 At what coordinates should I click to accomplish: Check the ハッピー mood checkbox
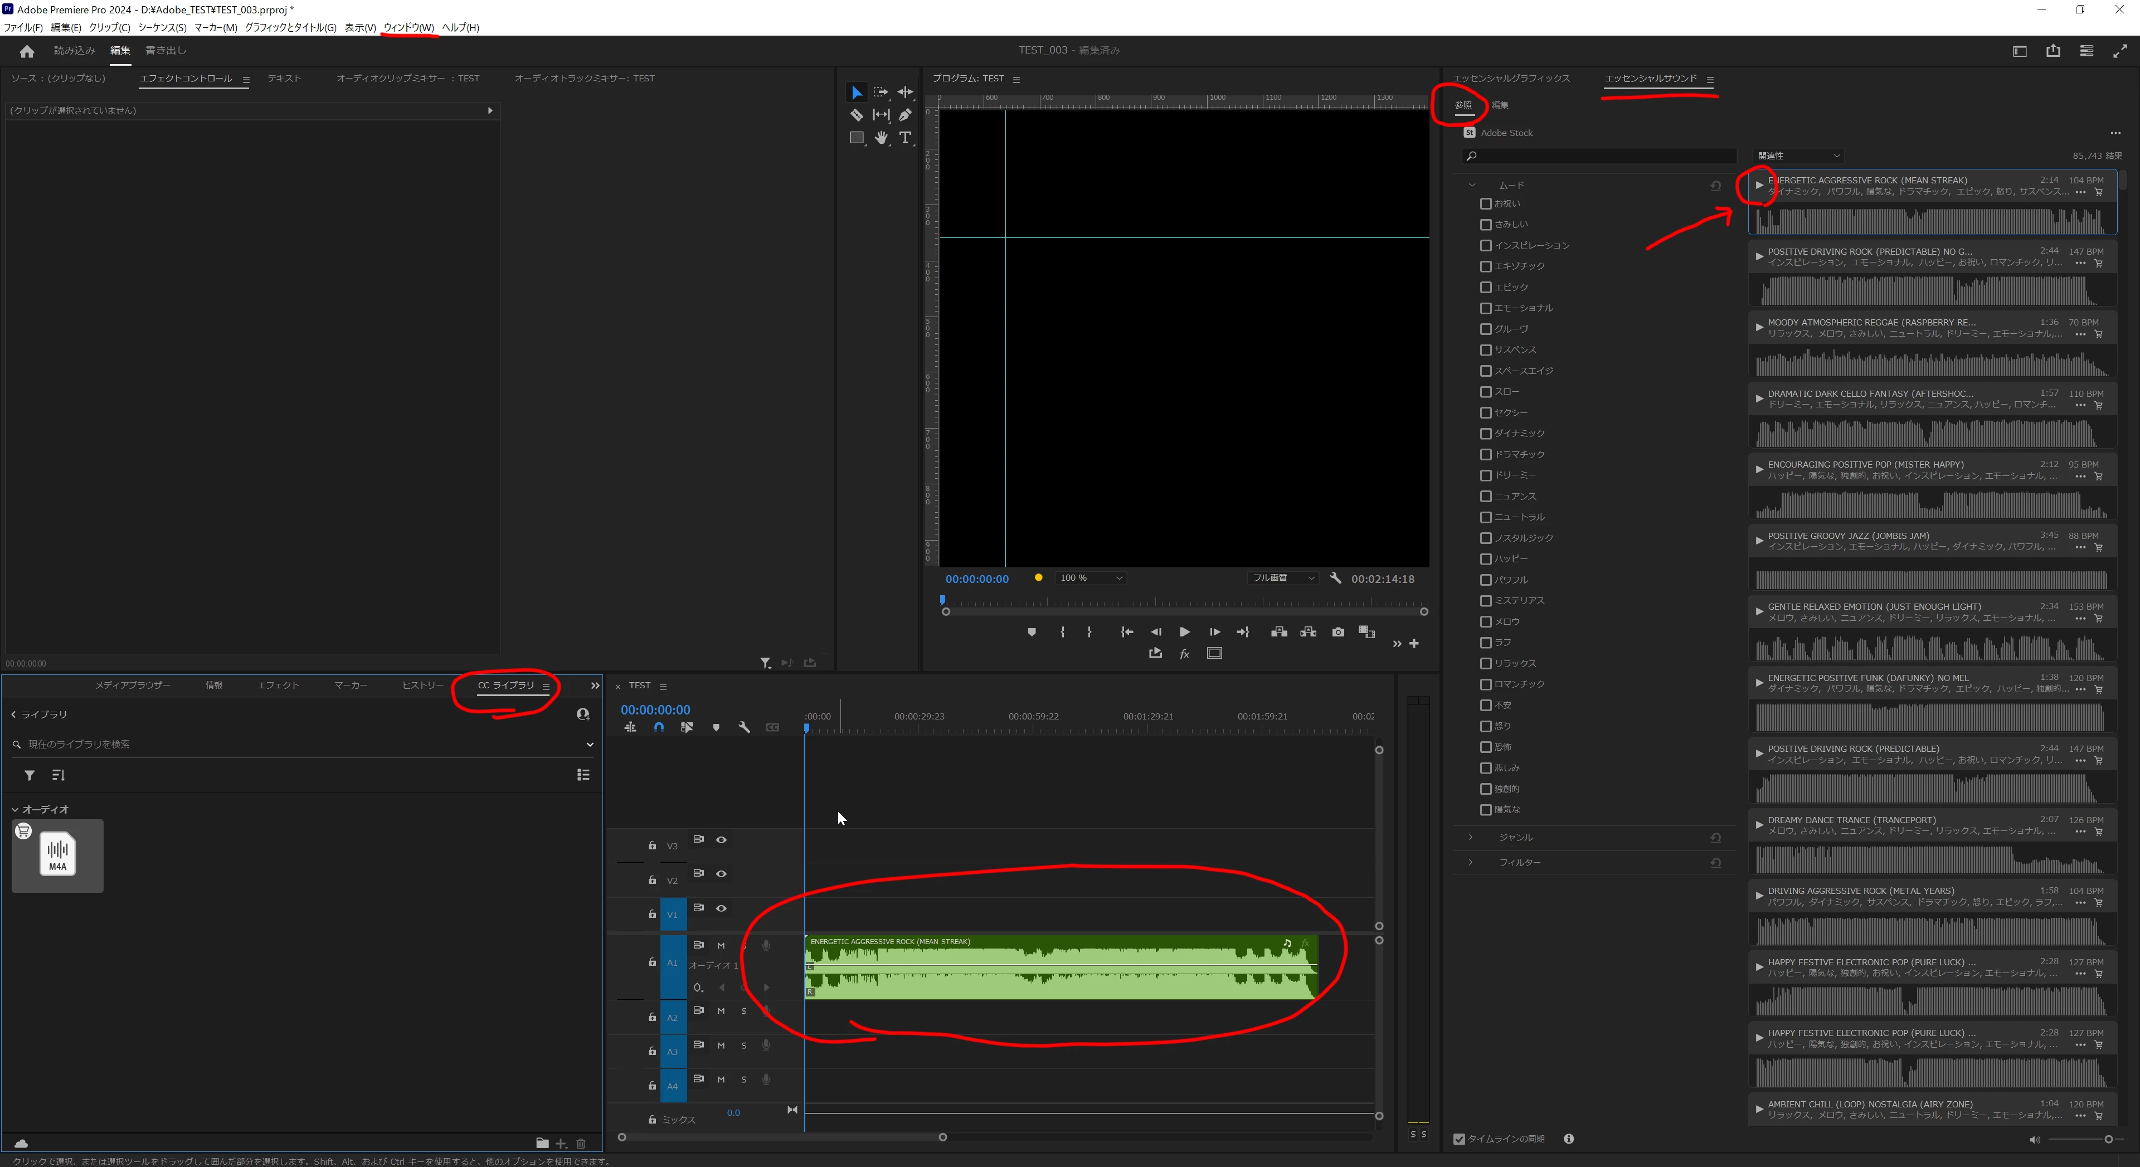(x=1485, y=559)
